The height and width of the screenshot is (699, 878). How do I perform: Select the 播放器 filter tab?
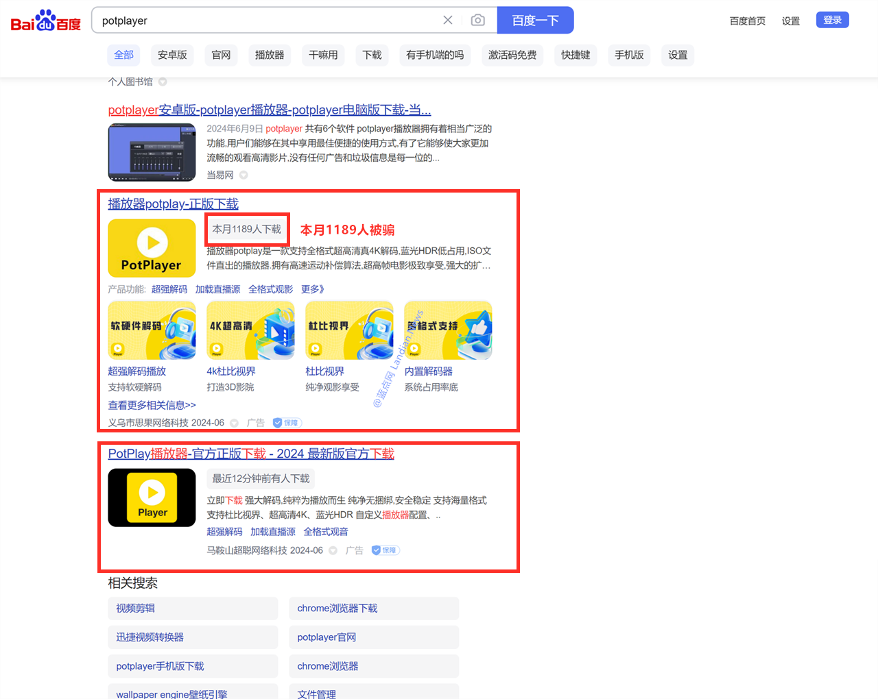tap(270, 55)
